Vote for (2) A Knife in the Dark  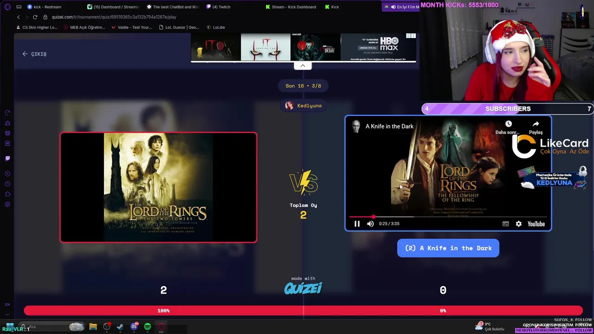point(448,248)
